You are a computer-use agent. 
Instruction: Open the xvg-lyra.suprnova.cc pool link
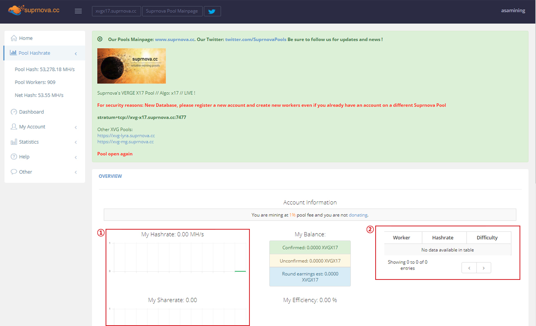pyautogui.click(x=126, y=135)
